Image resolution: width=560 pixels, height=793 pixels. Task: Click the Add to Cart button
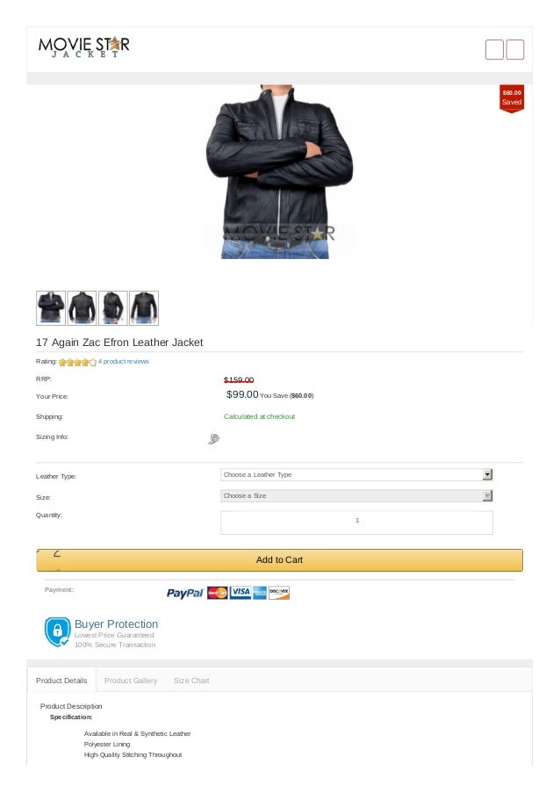pyautogui.click(x=279, y=560)
